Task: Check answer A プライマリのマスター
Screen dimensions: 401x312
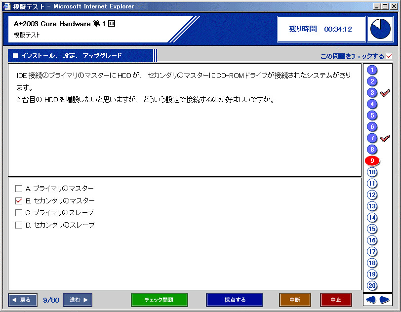Action: [x=19, y=189]
